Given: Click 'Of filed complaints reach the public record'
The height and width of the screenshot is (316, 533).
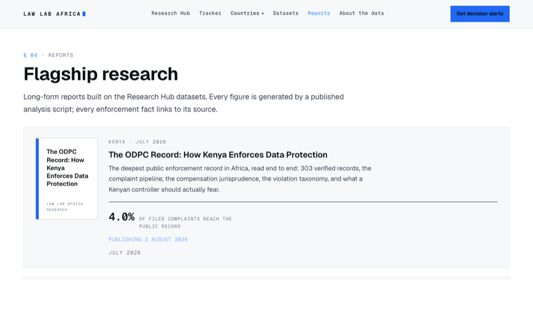Looking at the screenshot, I should point(185,223).
